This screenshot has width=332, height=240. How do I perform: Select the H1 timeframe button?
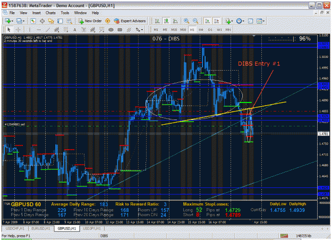click(x=192, y=30)
